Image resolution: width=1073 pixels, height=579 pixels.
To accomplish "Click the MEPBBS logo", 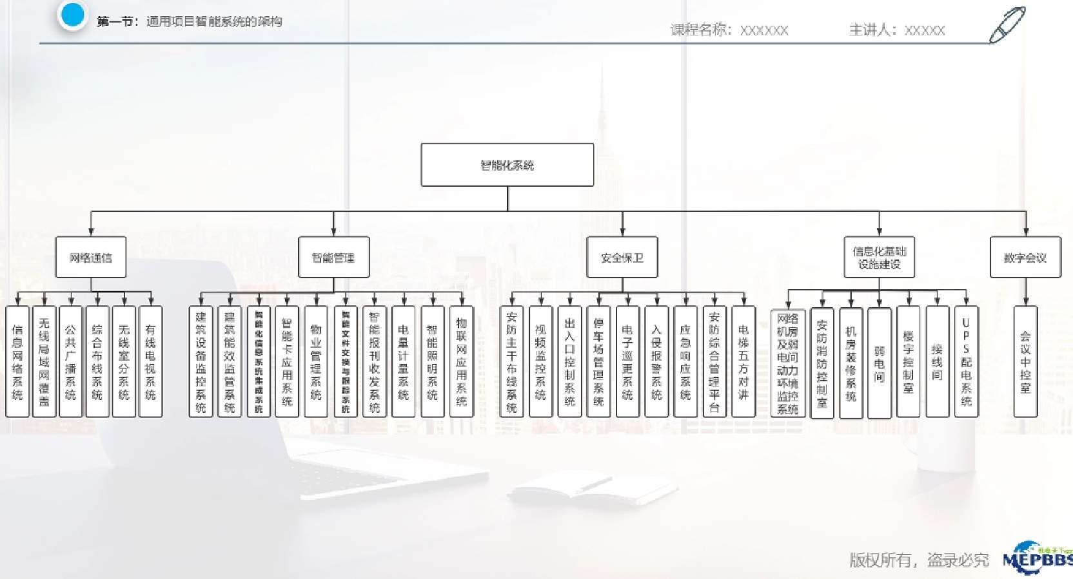I will point(1037,558).
